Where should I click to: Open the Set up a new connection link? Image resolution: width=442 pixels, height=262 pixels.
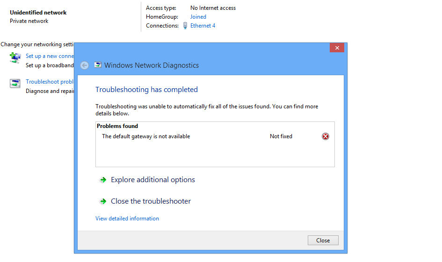(49, 56)
